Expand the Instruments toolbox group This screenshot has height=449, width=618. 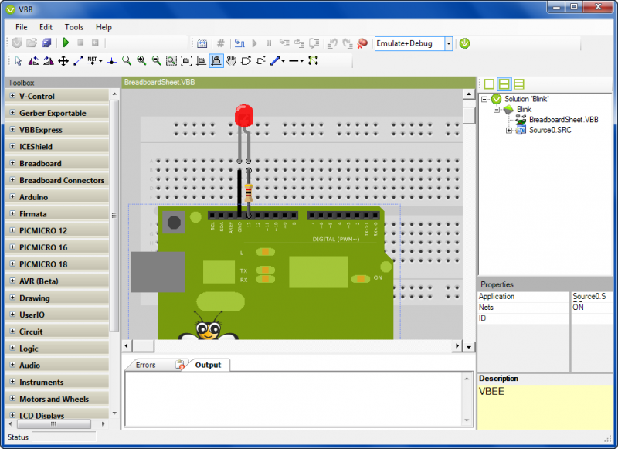[x=12, y=382]
